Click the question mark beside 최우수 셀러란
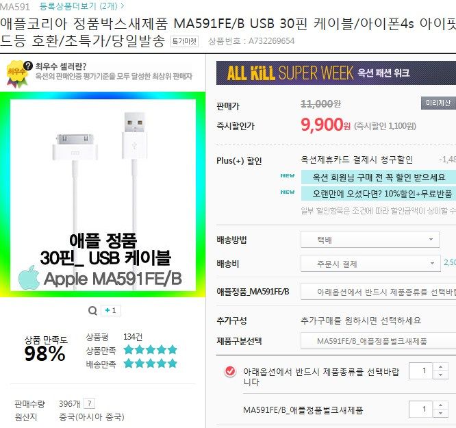The height and width of the screenshot is (428, 456). click(28, 66)
